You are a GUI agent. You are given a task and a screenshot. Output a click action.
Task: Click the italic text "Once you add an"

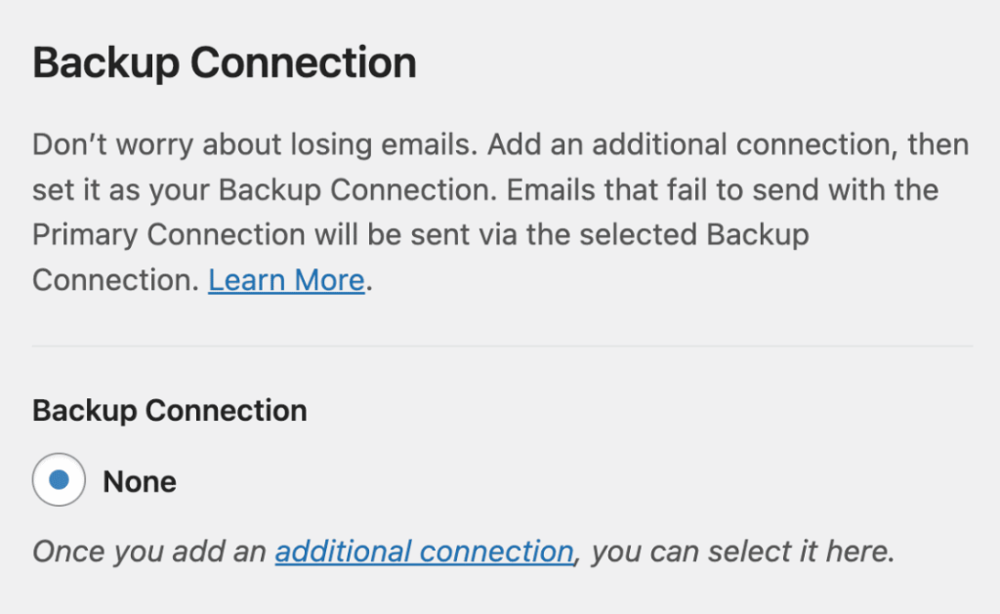pos(149,552)
